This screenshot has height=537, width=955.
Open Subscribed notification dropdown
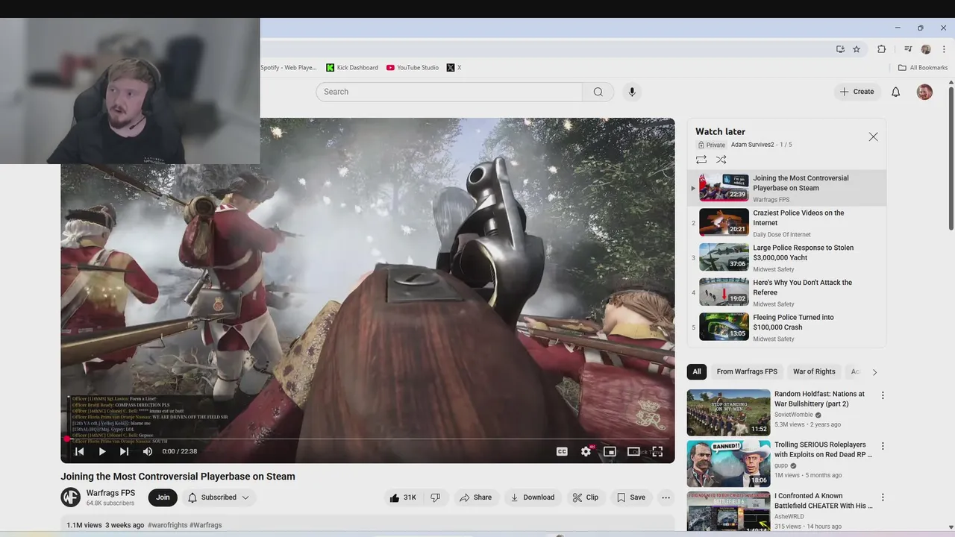[x=219, y=497]
